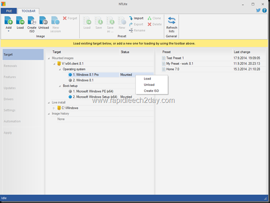270x203 pixels.
Task: Click the folder icon of C:\Windows
Action: (59, 108)
